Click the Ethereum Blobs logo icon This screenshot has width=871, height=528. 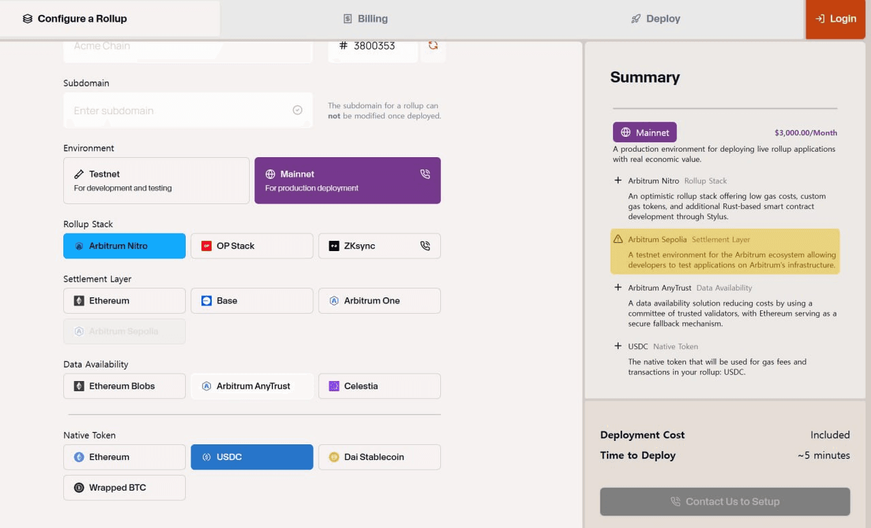79,386
